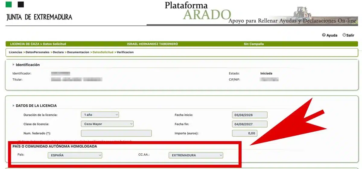
Task: Open the Clase de licencia Caza Mayor dropdown
Action: [x=107, y=124]
